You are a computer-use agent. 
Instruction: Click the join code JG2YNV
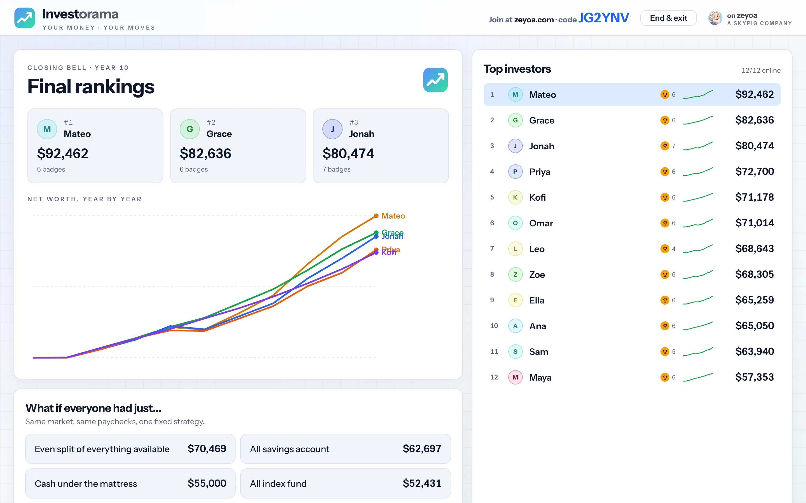603,18
